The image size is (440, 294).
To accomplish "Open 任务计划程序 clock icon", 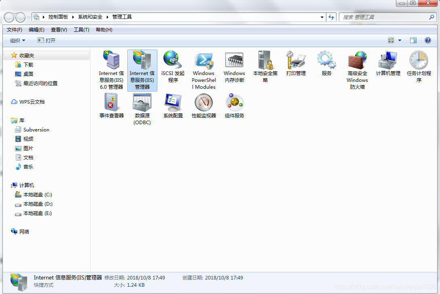I will 419,67.
